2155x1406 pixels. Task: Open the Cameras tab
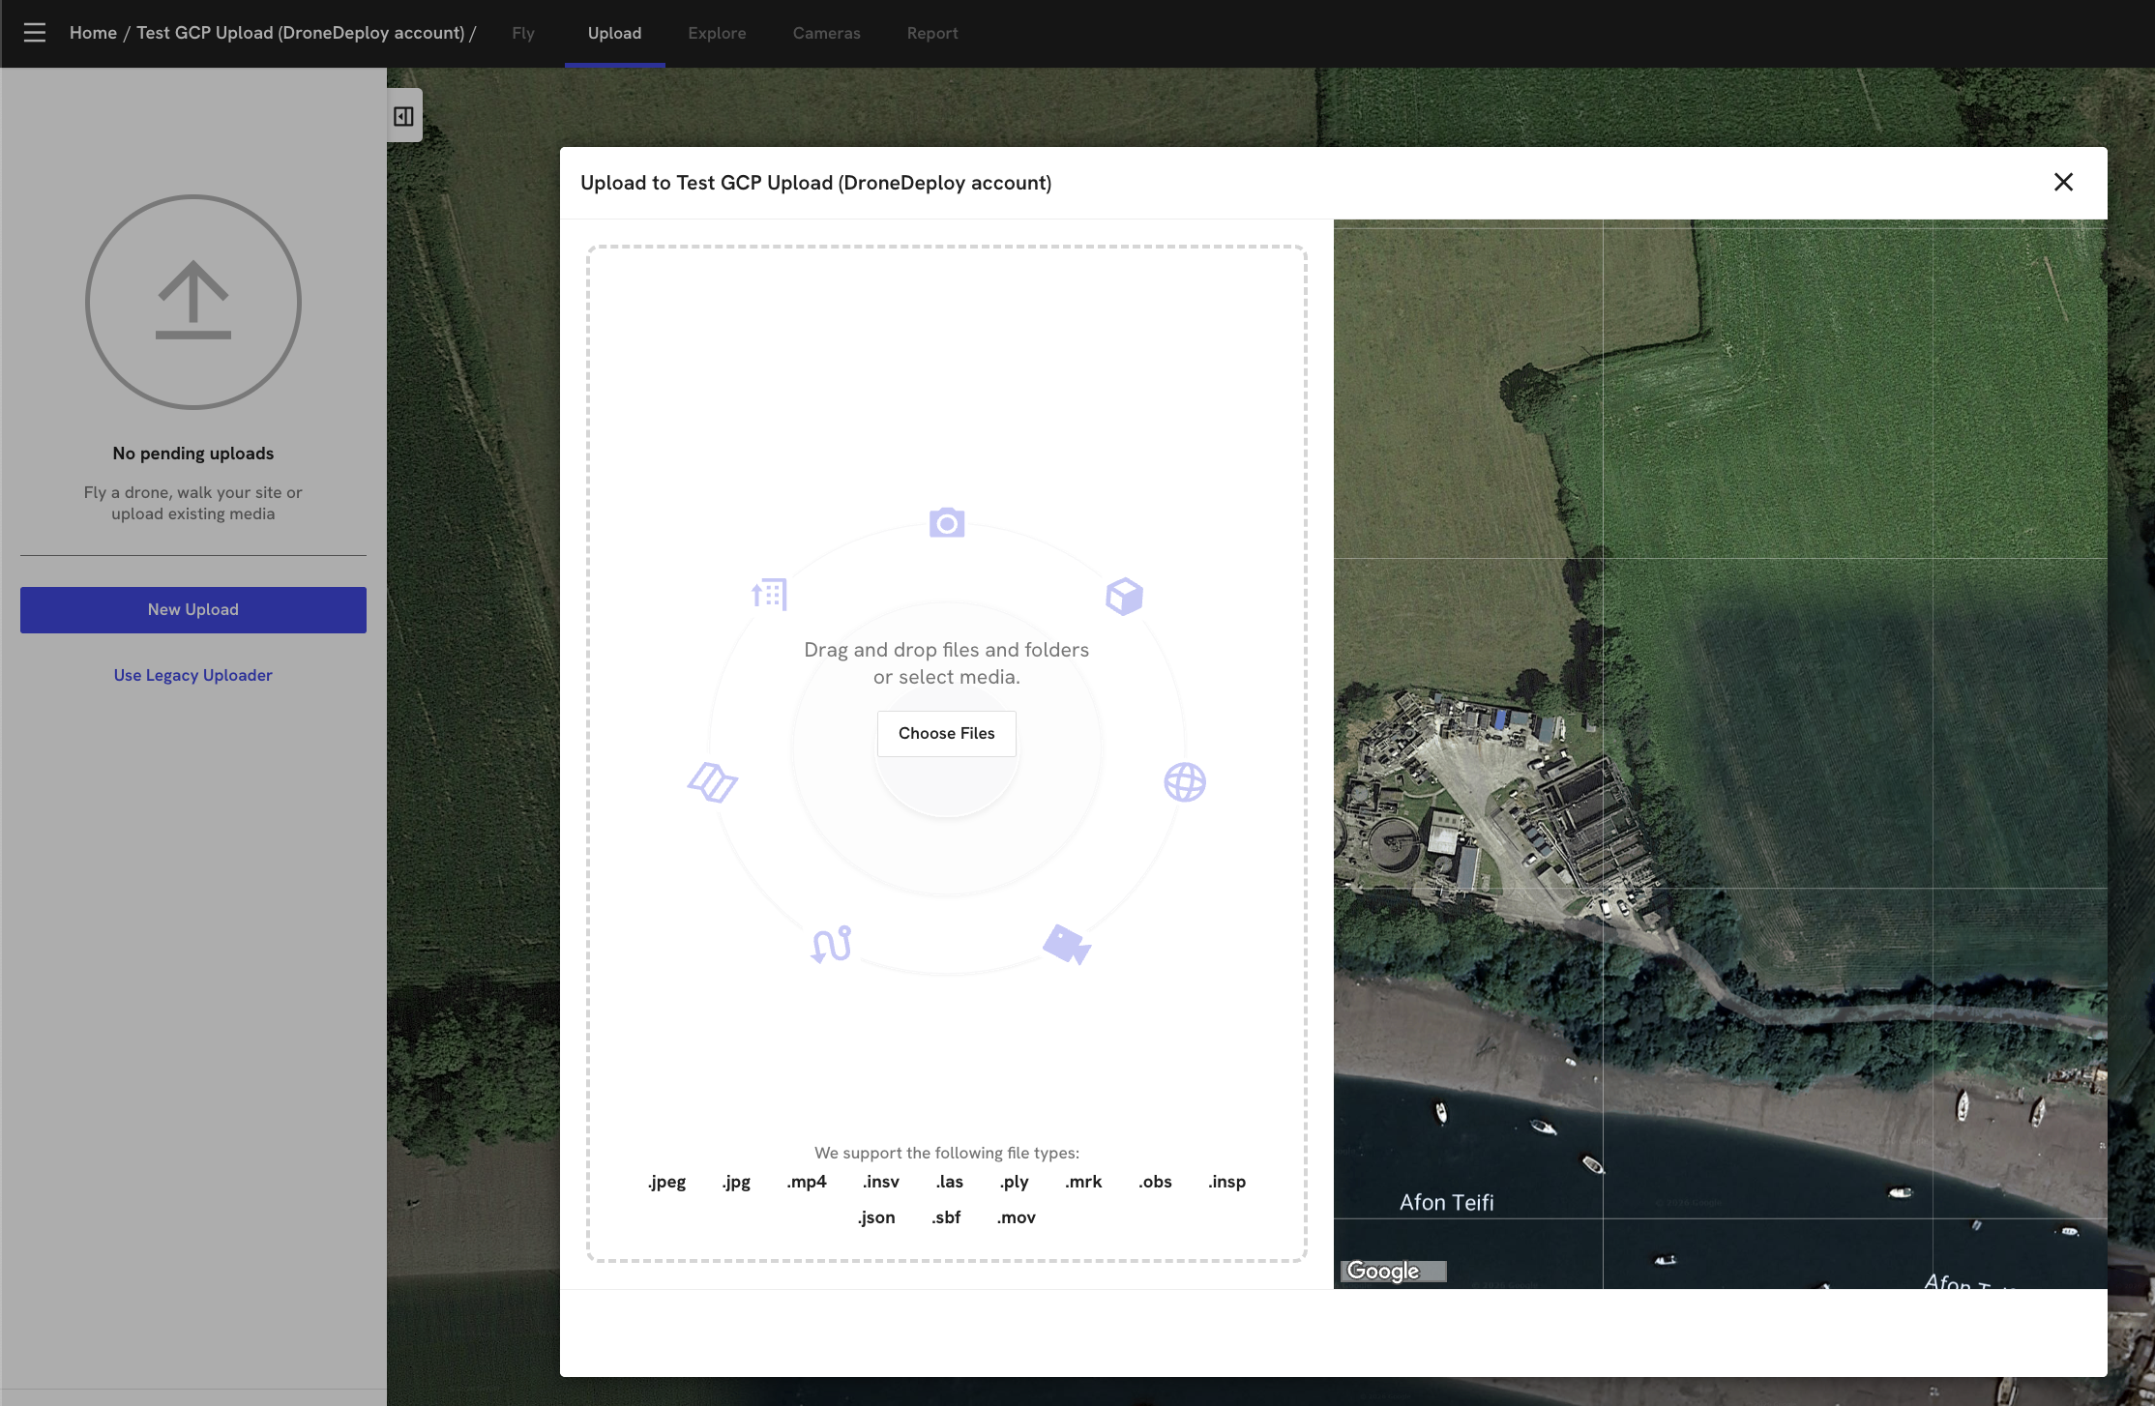pos(826,33)
